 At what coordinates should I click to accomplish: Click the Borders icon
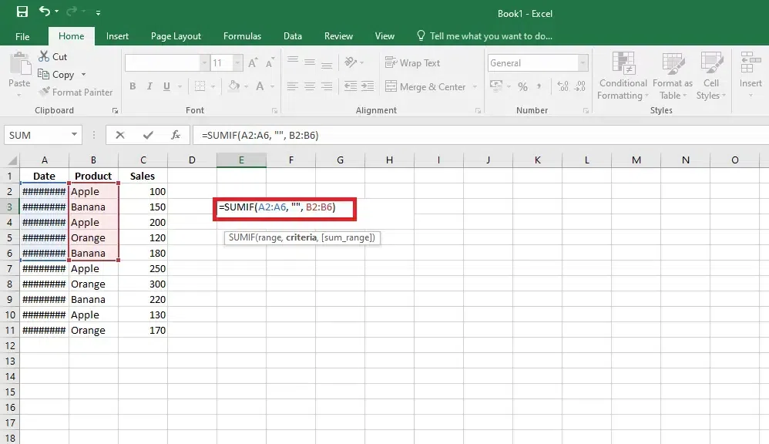(200, 86)
